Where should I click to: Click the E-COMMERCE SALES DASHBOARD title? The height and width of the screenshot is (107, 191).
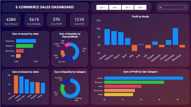coord(44,7)
